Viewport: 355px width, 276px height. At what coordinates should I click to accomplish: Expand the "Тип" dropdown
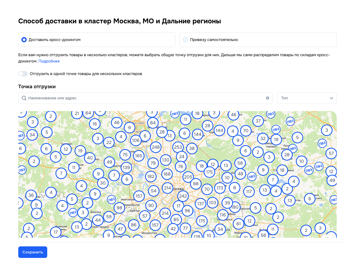click(x=306, y=98)
